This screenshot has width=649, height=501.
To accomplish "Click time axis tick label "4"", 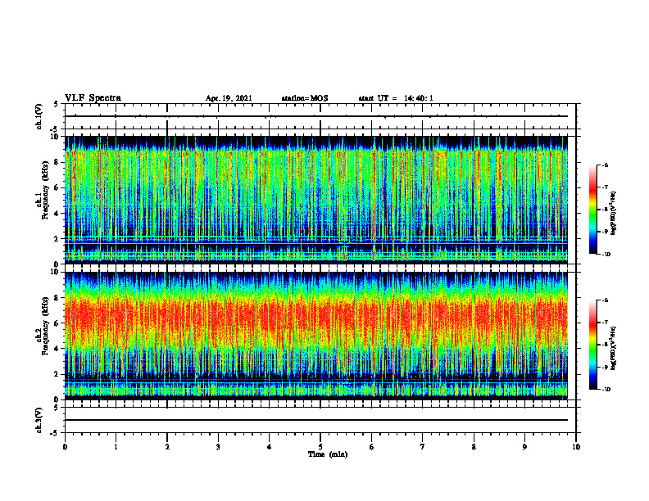I will pos(270,447).
